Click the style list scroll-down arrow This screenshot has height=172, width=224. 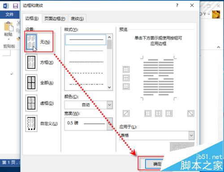pyautogui.click(x=109, y=87)
